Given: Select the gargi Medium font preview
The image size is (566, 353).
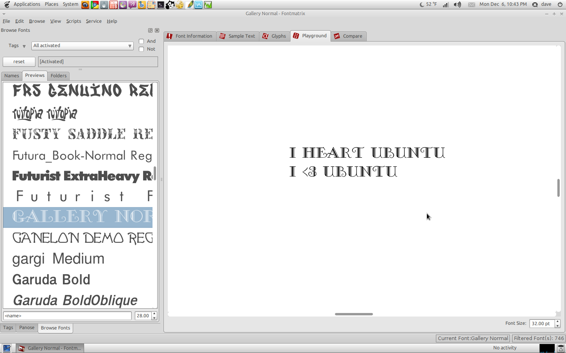Looking at the screenshot, I should (78, 258).
